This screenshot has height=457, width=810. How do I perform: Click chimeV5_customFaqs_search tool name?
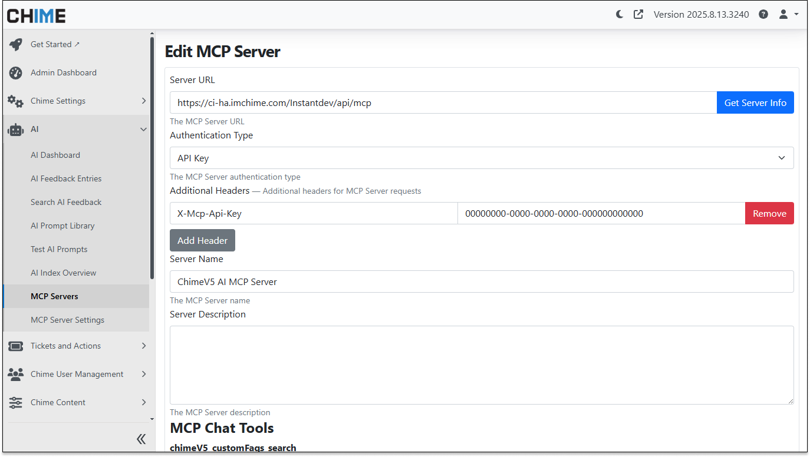(233, 448)
